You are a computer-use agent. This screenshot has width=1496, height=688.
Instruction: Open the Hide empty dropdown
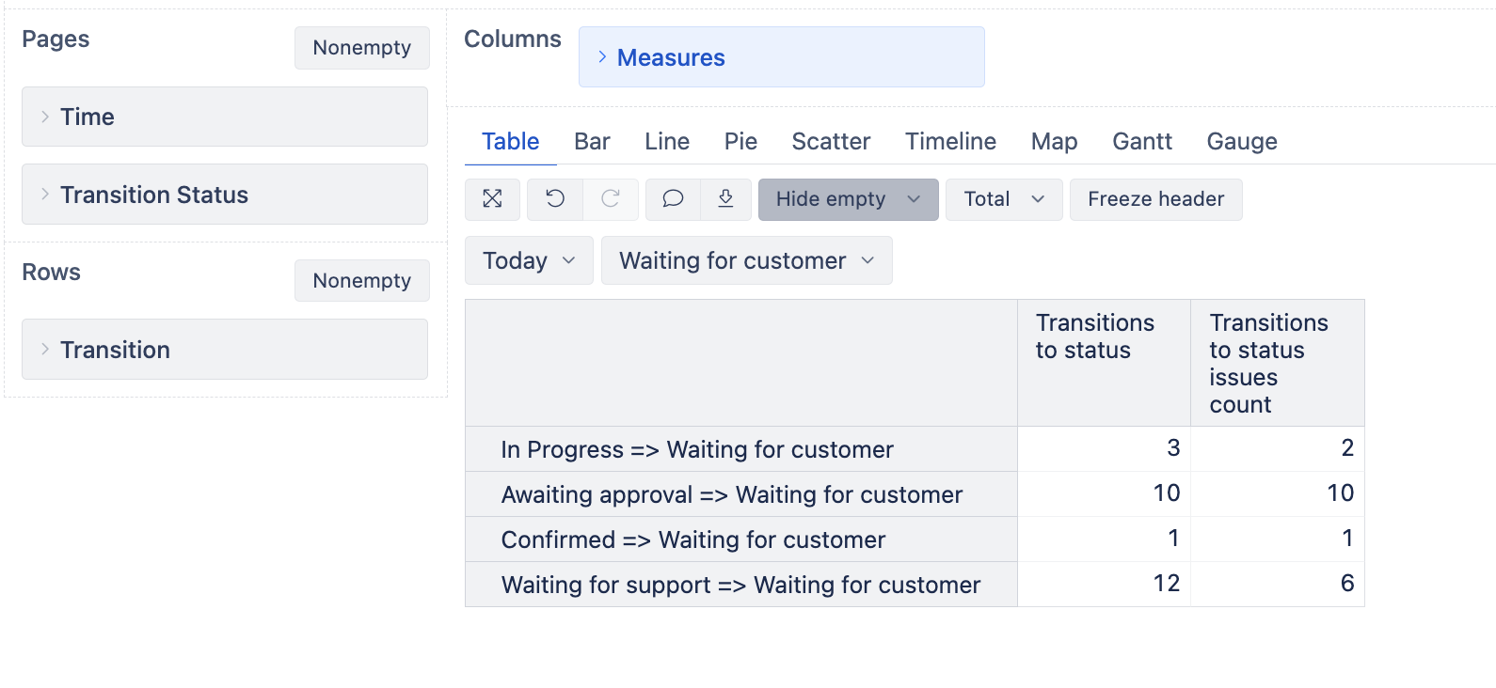pos(848,199)
